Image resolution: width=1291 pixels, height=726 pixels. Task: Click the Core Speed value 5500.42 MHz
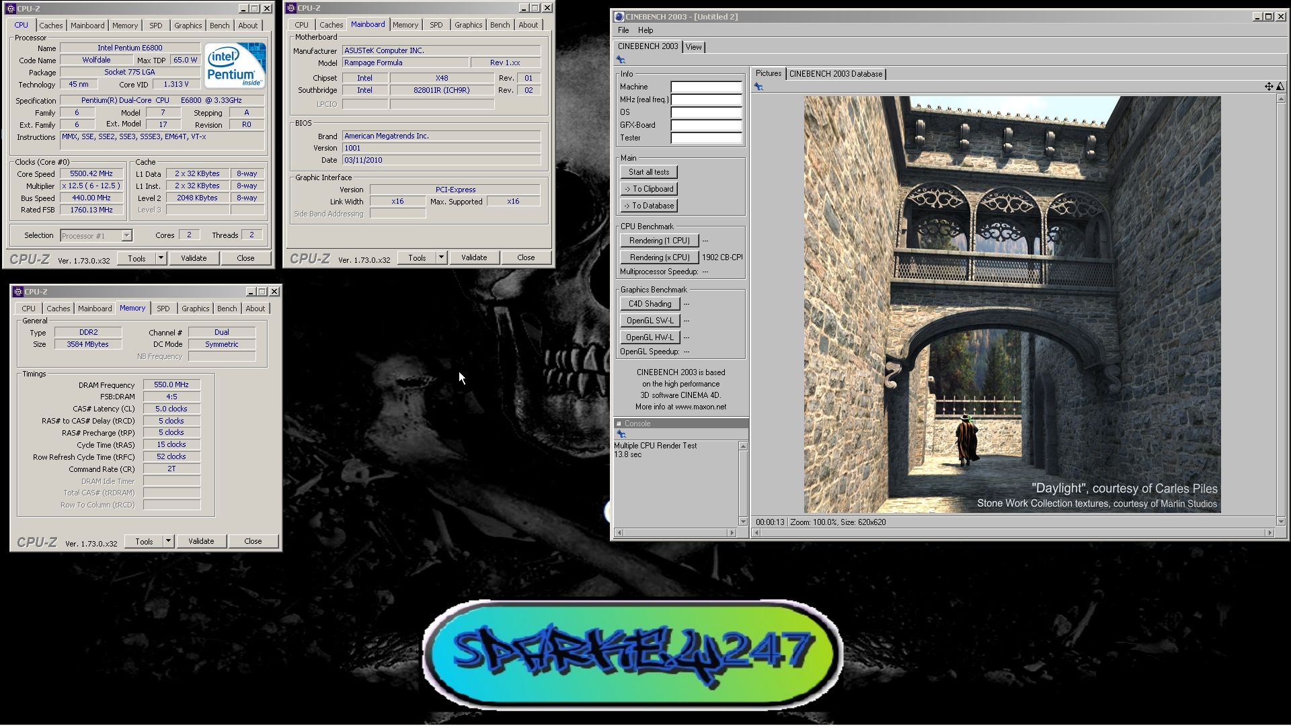click(91, 173)
